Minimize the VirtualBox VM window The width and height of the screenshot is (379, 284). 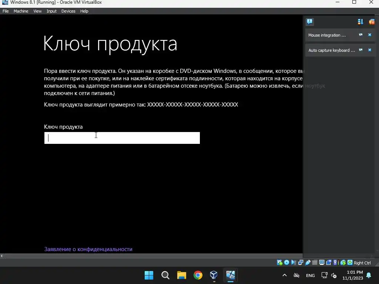338,2
